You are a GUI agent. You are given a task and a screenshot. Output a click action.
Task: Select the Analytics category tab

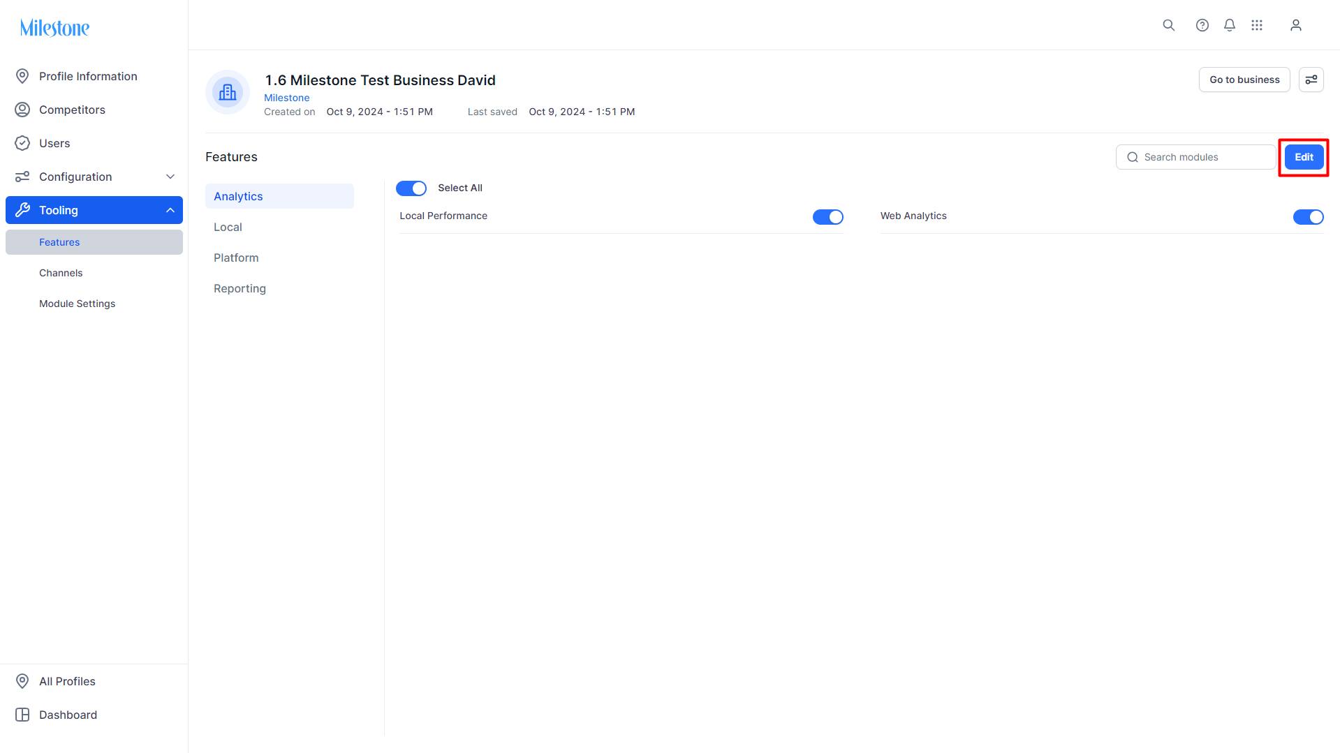[x=279, y=196]
